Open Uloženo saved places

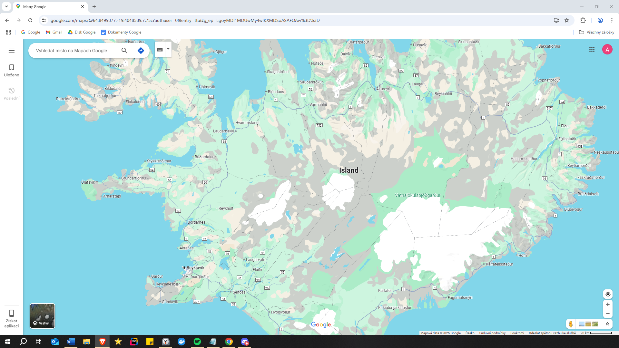[12, 70]
